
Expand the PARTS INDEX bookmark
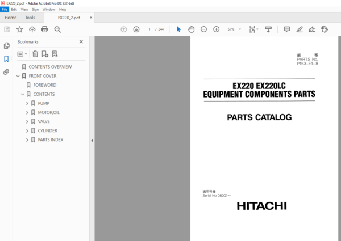[x=27, y=140]
